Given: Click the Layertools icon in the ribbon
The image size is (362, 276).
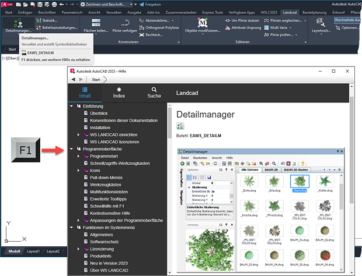Looking at the screenshot, I should pos(321,22).
